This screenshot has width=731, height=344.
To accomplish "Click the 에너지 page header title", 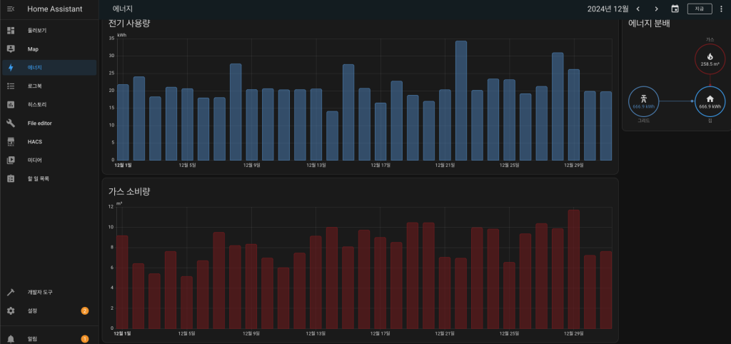I will 123,9.
